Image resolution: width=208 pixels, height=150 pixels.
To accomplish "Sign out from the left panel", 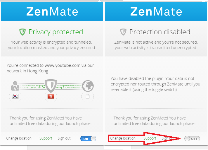I will pyautogui.click(x=64, y=138).
